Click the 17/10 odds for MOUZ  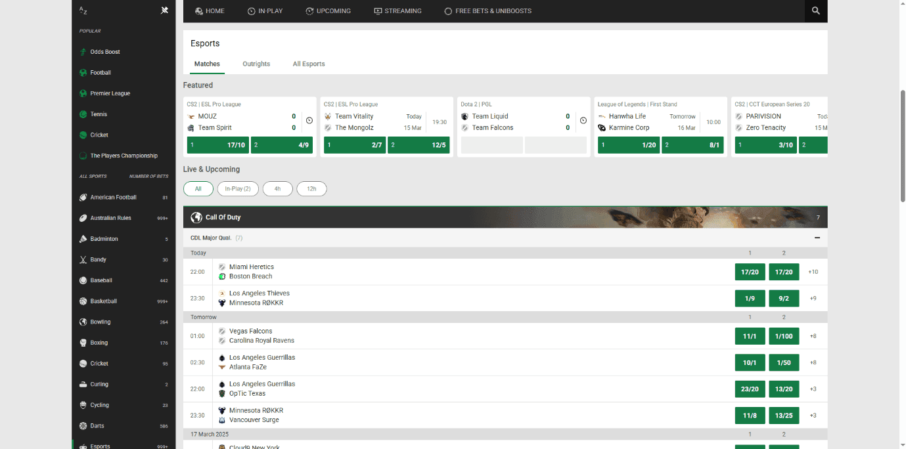[217, 144]
